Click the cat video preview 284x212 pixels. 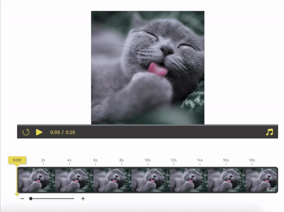pyautogui.click(x=148, y=68)
